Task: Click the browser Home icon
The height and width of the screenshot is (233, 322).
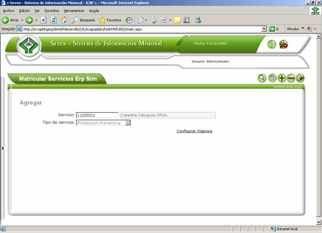Action: coord(64,20)
